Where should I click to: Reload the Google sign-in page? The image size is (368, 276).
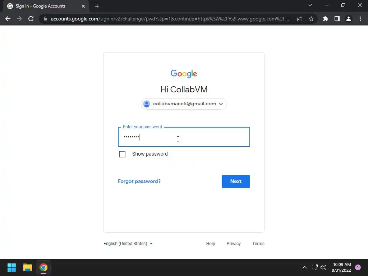(31, 19)
